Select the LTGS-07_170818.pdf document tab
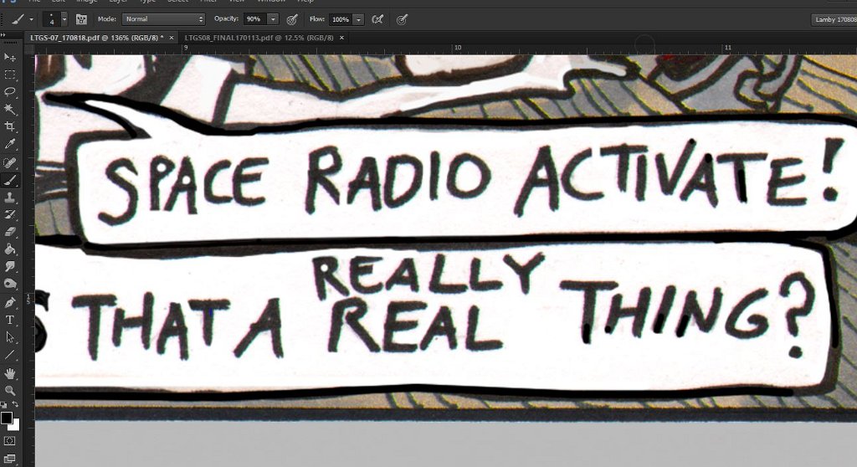This screenshot has width=857, height=467. [96, 38]
